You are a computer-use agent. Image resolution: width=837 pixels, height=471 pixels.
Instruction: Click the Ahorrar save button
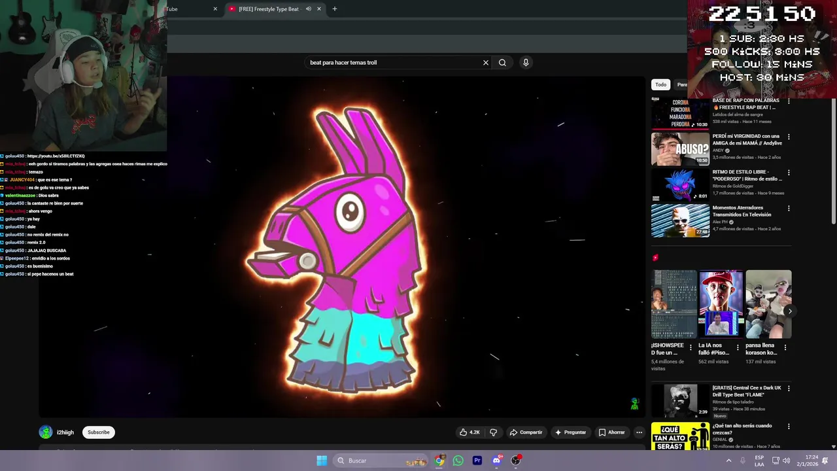click(611, 432)
